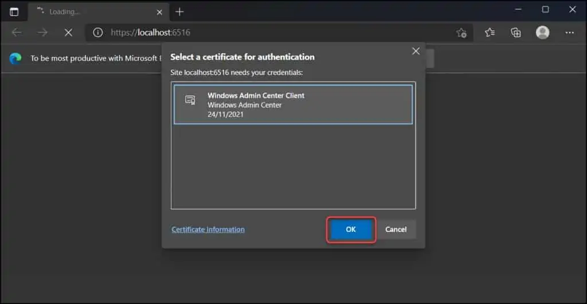Maximize the browser window
Screen dimensions: 587x304
point(546,10)
